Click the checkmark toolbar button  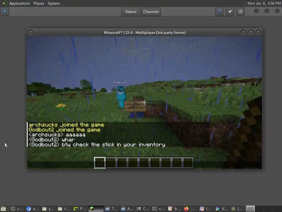230,12
